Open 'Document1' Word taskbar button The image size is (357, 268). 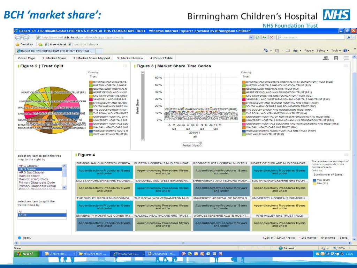(x=162, y=254)
